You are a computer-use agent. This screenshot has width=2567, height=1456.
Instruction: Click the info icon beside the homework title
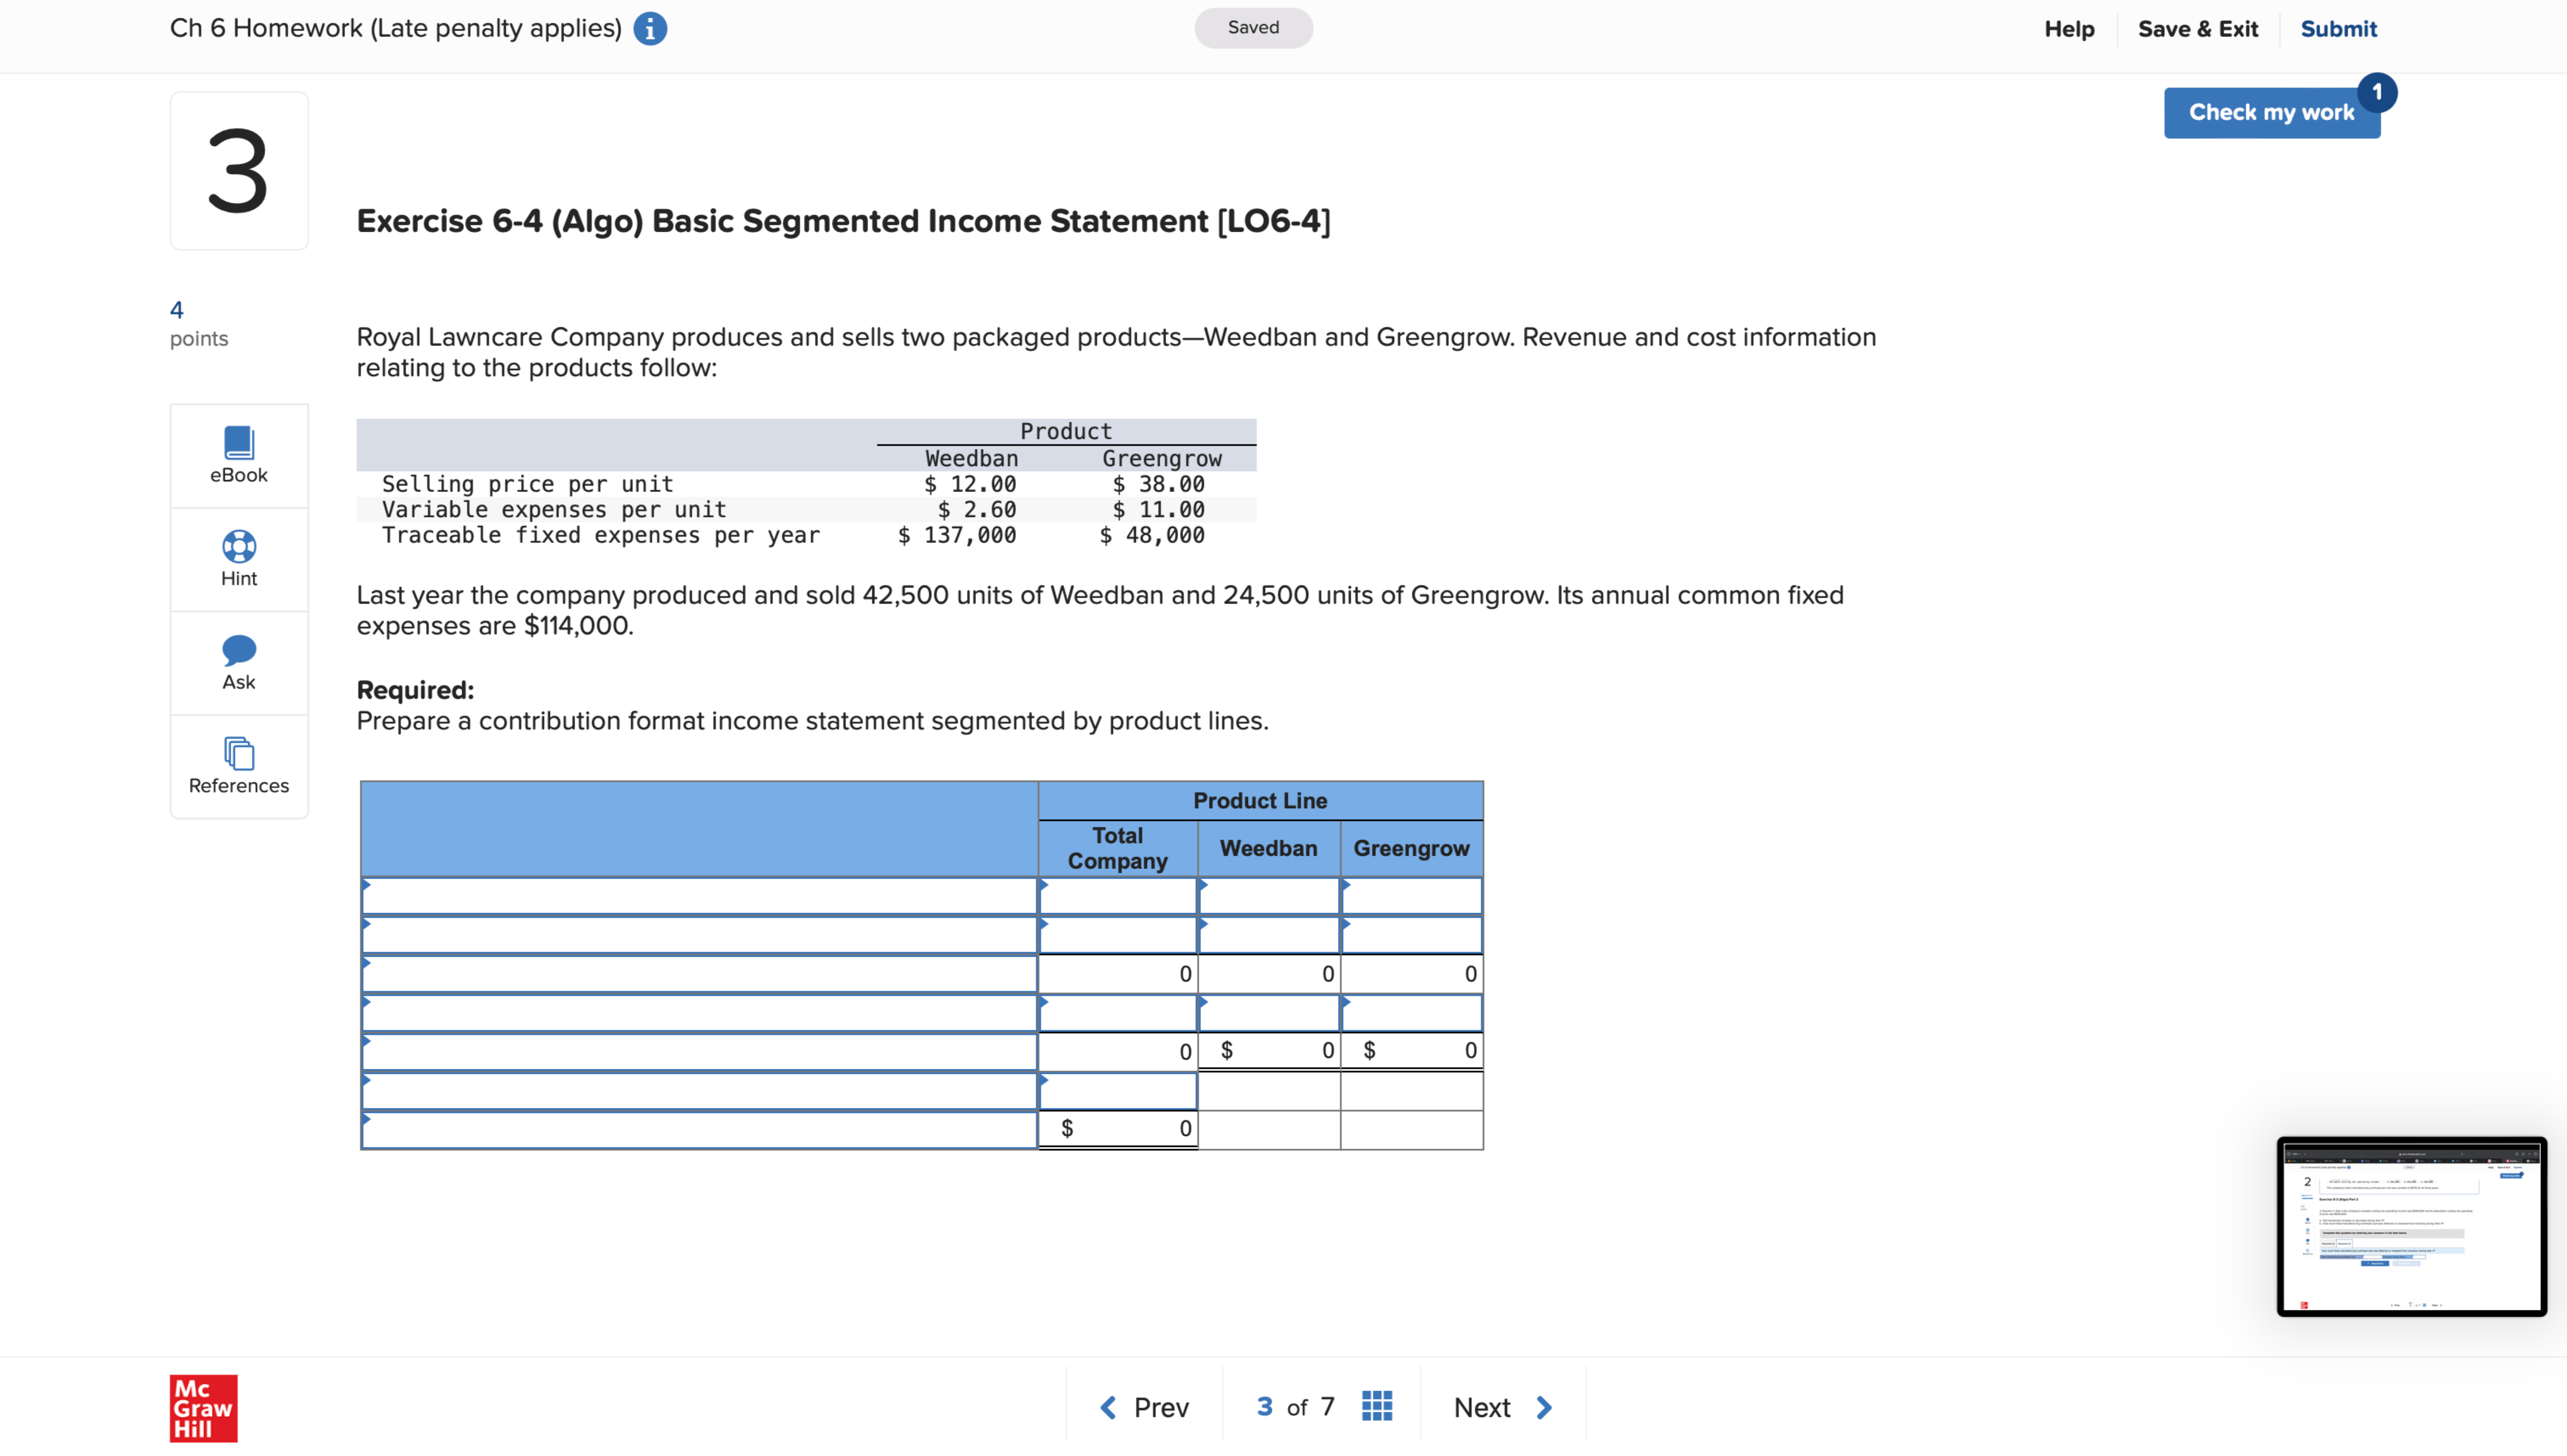tap(651, 28)
